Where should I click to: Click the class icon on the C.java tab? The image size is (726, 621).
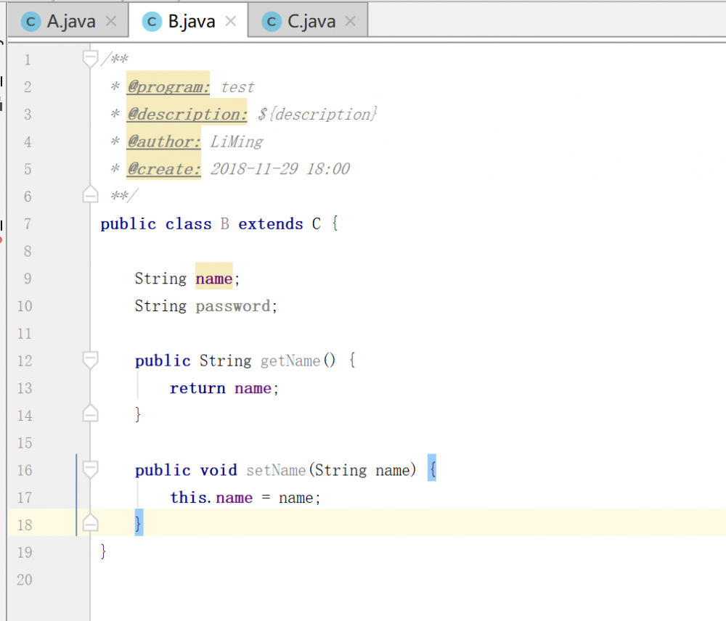(270, 21)
